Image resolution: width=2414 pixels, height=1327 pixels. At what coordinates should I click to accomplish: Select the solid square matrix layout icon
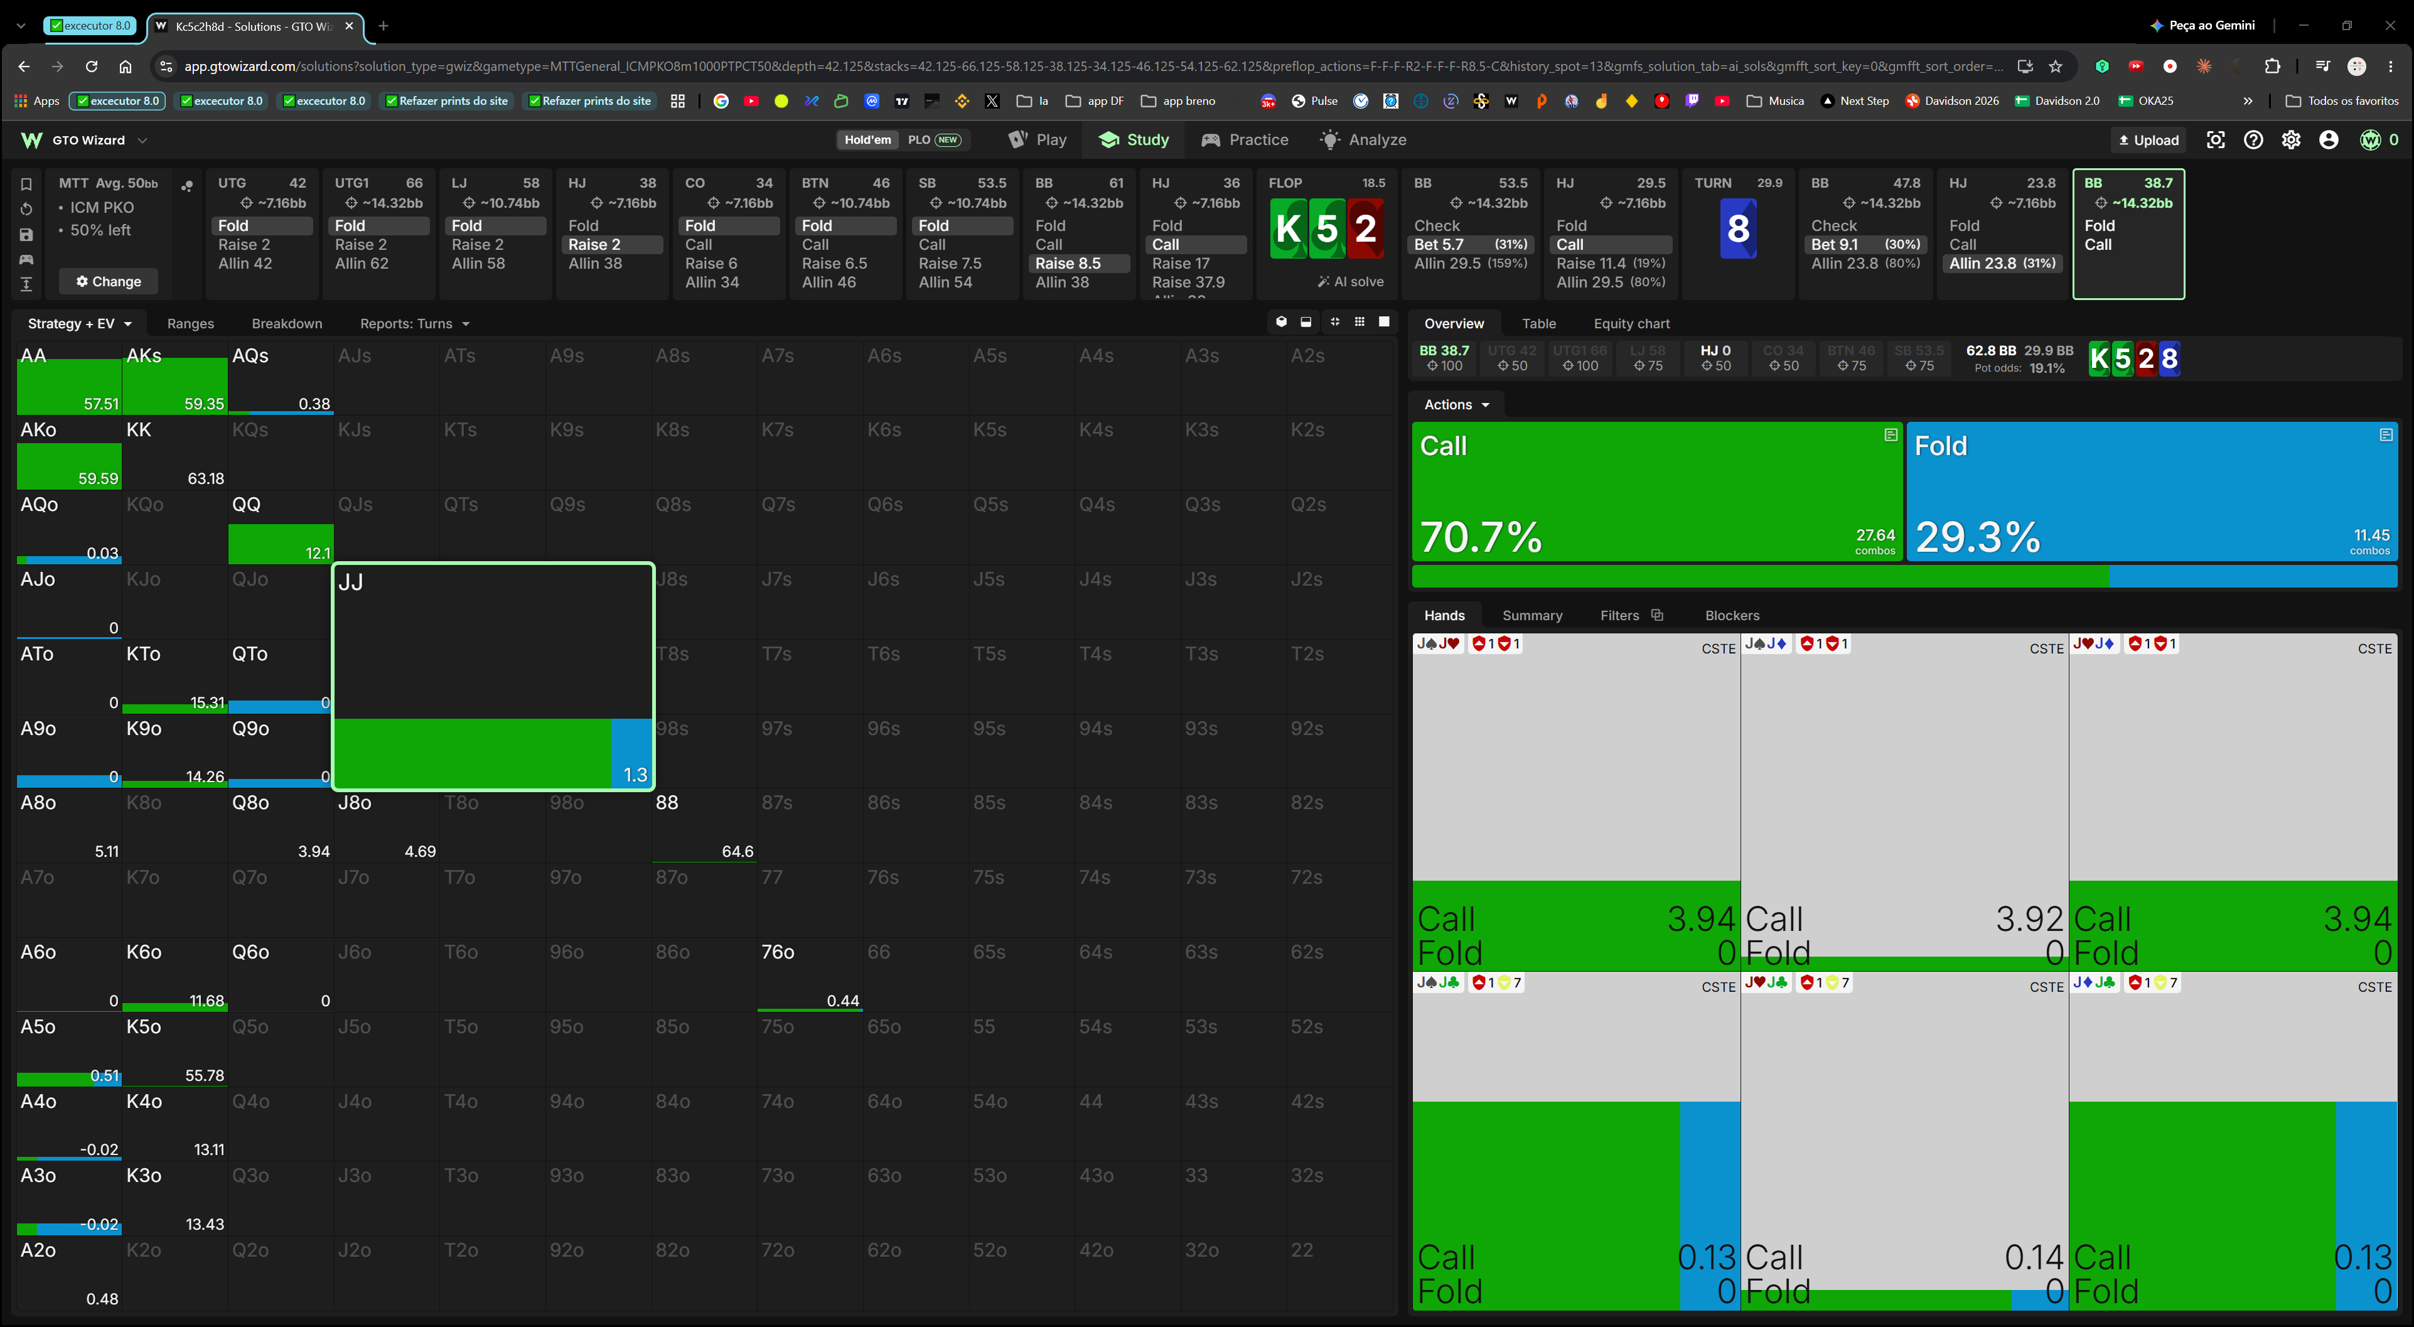(x=1384, y=323)
